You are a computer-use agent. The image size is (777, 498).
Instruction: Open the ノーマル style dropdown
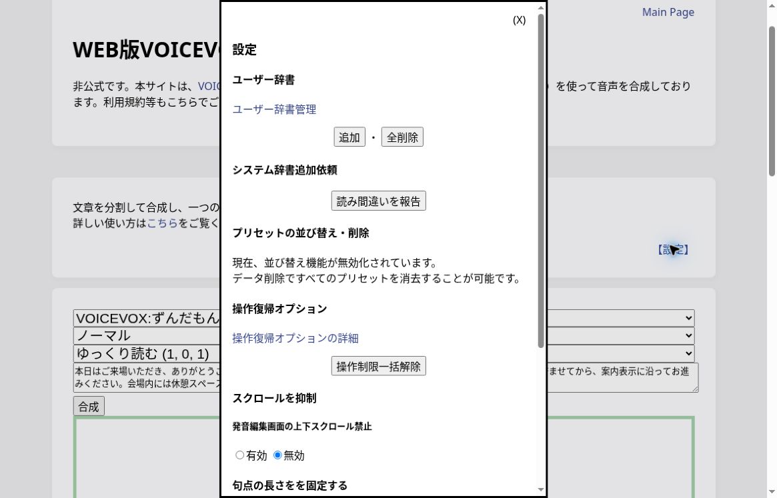383,336
